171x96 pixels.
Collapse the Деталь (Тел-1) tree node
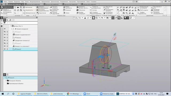coord(11,26)
